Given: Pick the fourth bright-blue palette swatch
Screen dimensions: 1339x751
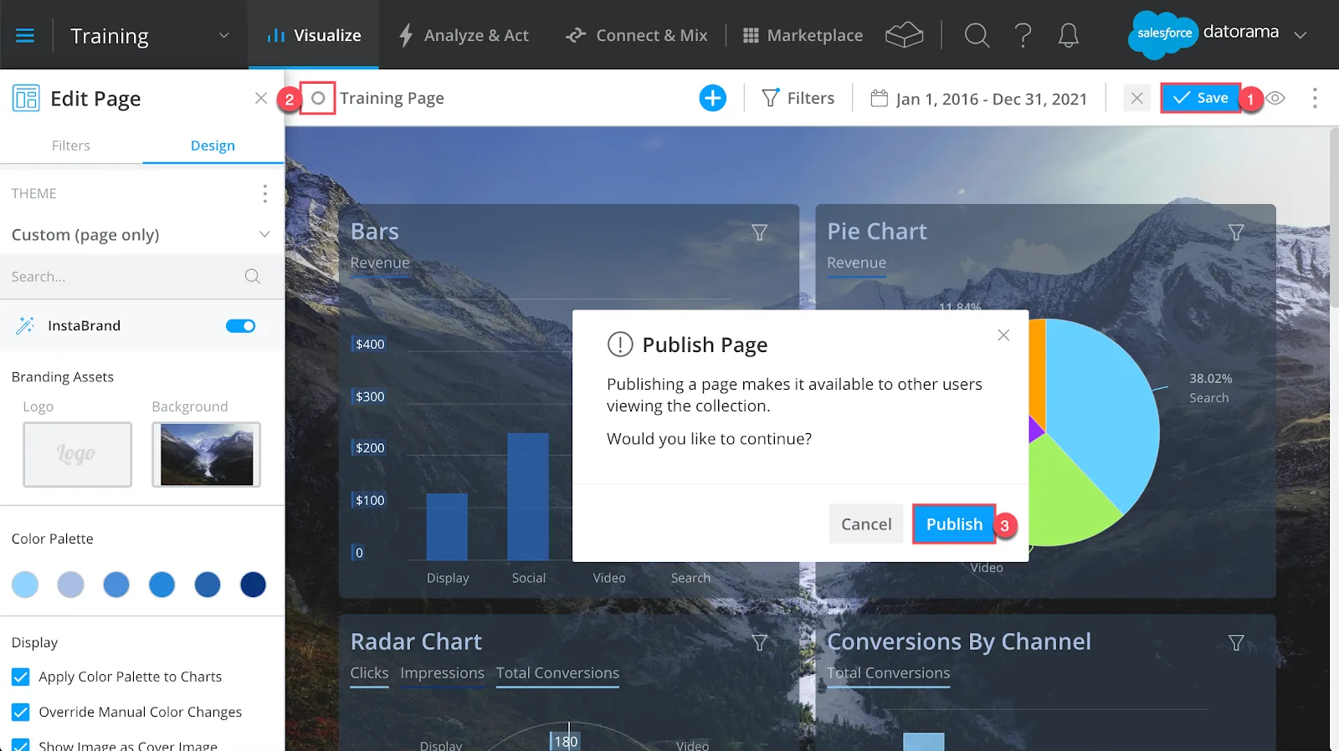Looking at the screenshot, I should click(x=162, y=585).
